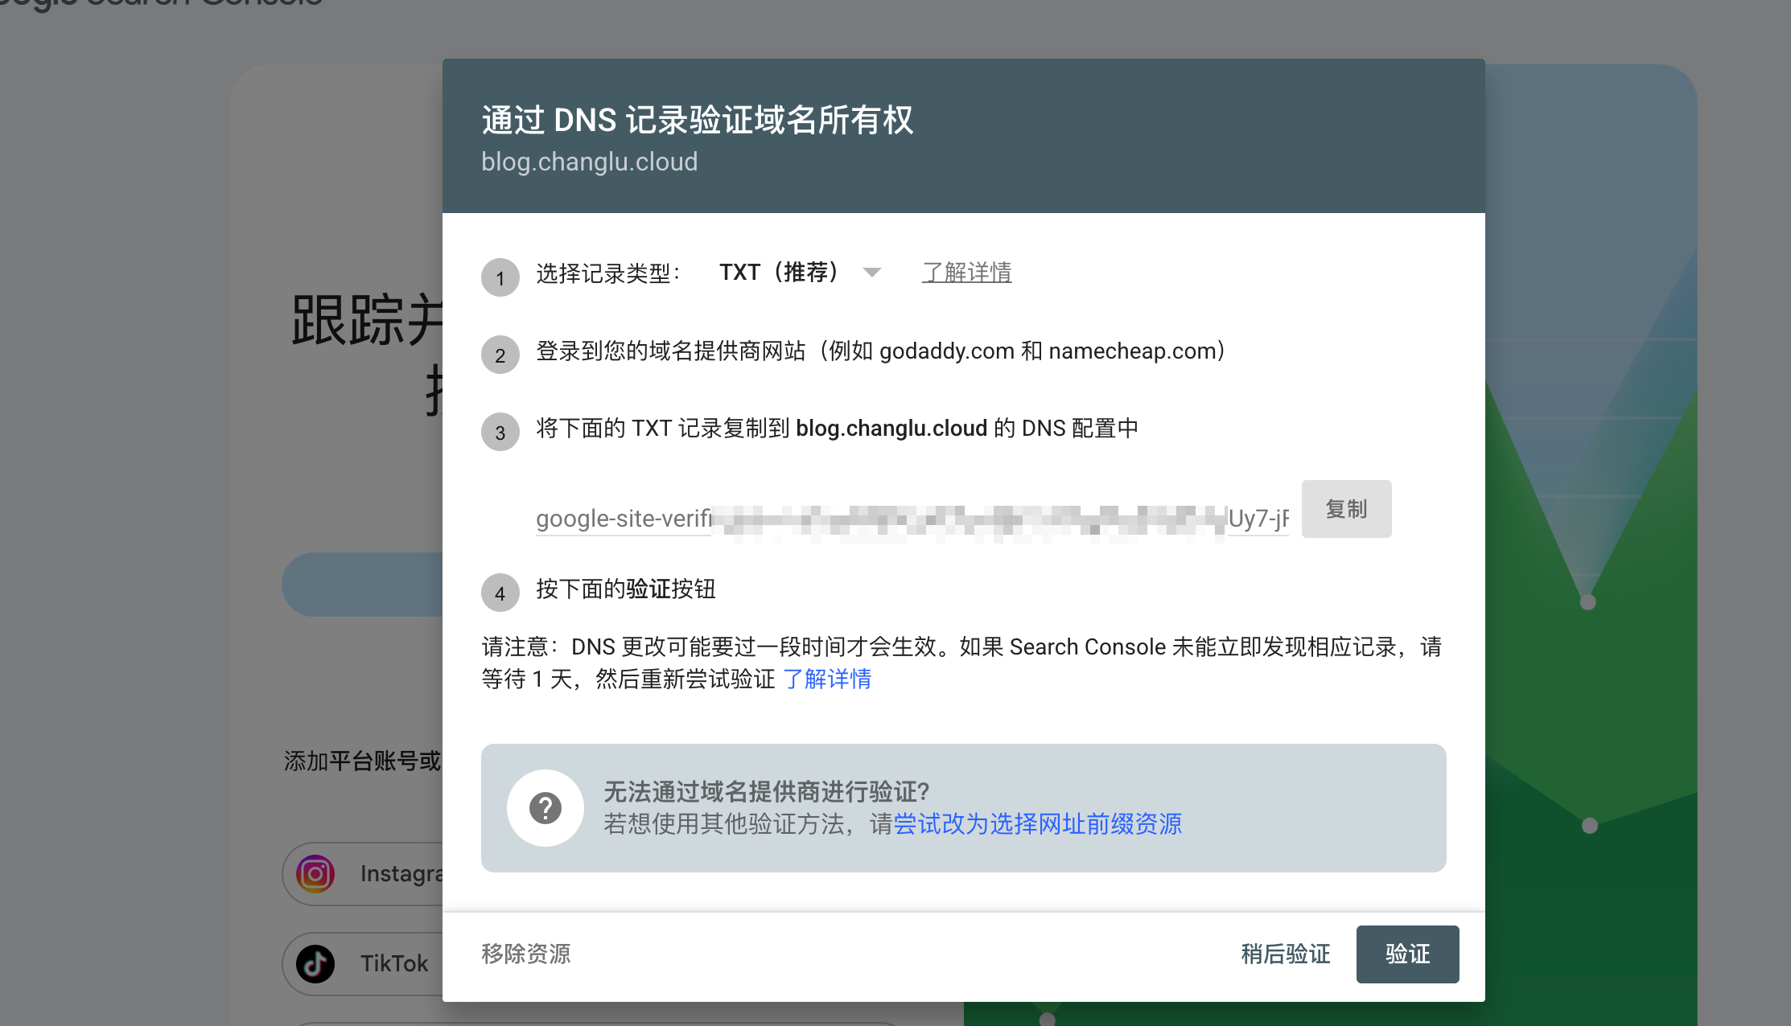Click the dropdown arrow beside TXT（推荐）
The image size is (1791, 1026).
tap(871, 273)
